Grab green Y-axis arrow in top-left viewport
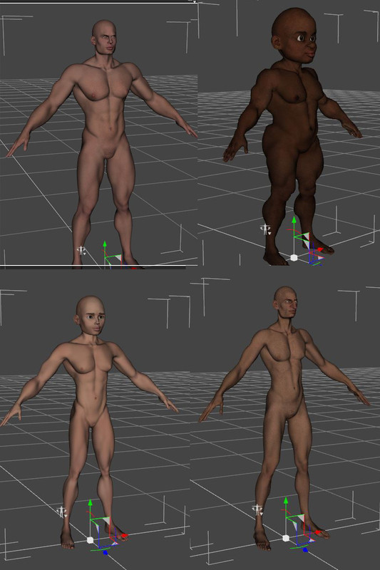Screen dimensions: 380x570 click(105, 244)
